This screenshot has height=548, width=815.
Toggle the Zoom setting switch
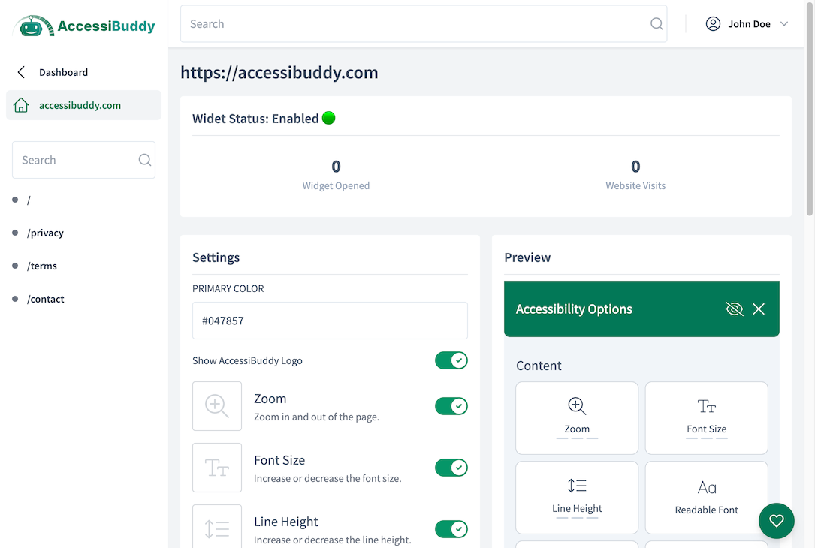point(451,406)
